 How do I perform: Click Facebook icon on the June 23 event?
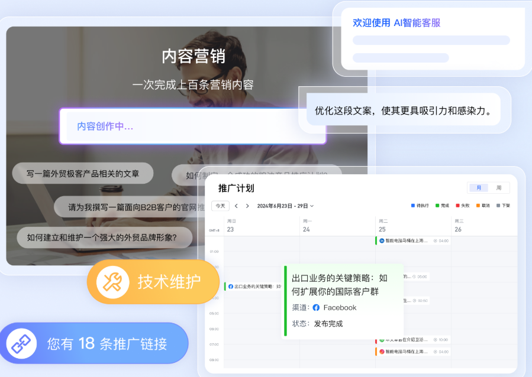pyautogui.click(x=231, y=287)
